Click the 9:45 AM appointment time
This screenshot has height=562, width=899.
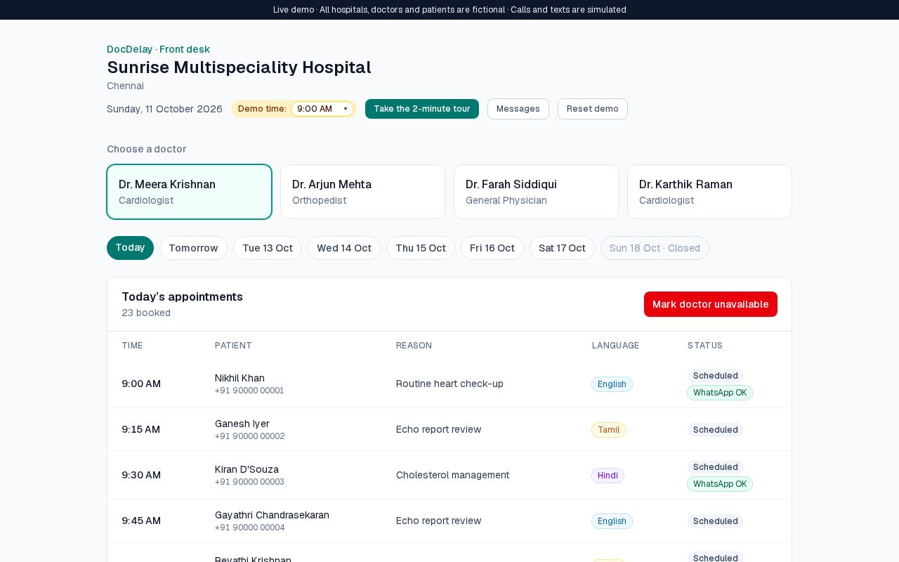point(141,521)
